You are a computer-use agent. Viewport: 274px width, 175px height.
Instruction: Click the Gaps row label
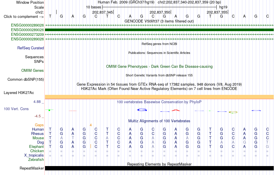pyautogui.click(x=39, y=125)
